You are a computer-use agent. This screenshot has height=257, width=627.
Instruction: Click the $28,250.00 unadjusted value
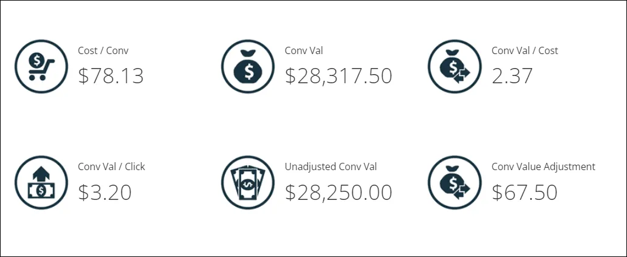tap(338, 192)
